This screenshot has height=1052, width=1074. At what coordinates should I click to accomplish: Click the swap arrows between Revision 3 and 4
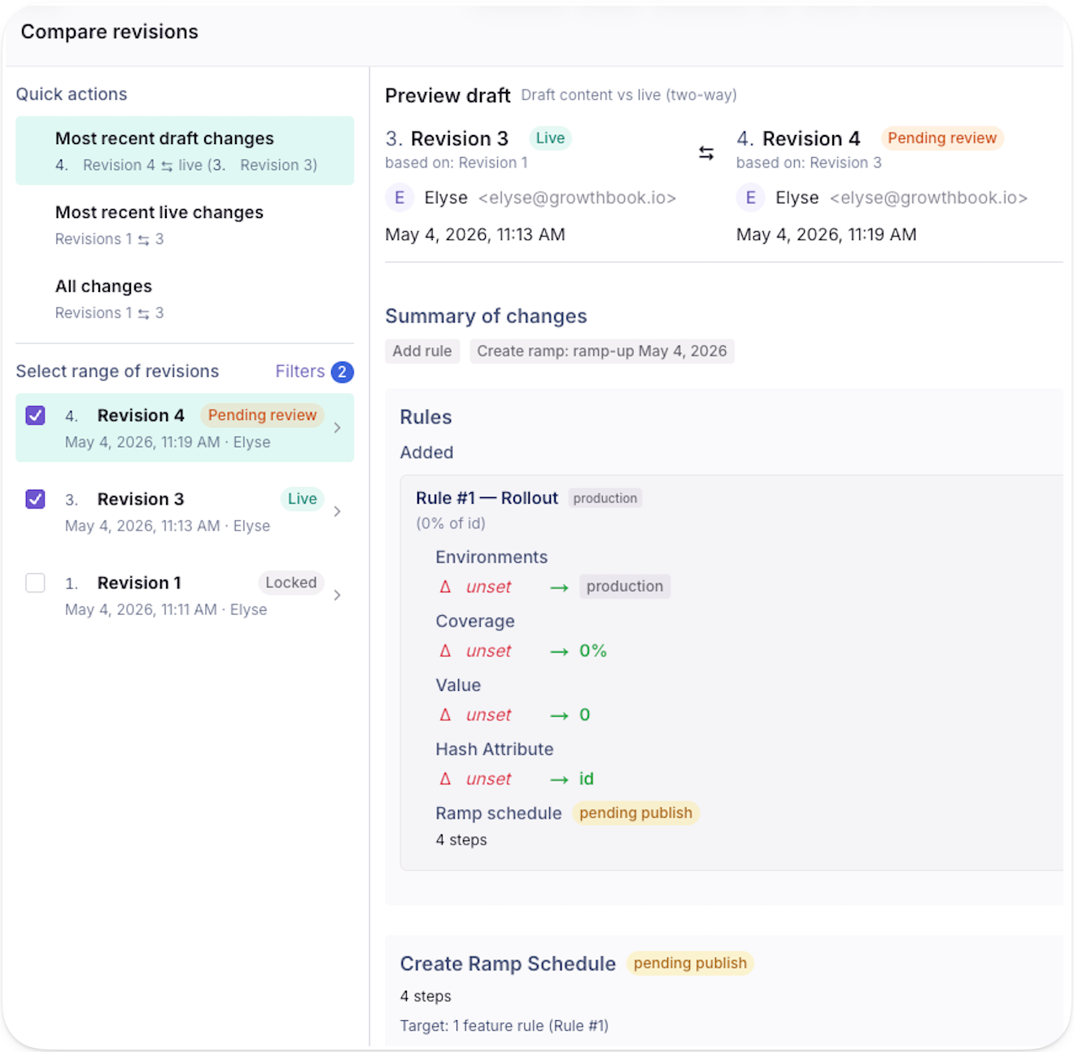(x=706, y=153)
